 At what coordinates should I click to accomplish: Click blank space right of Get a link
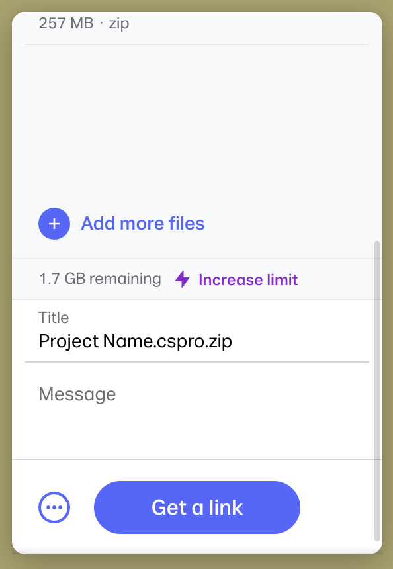click(335, 507)
